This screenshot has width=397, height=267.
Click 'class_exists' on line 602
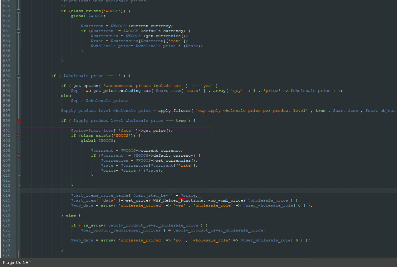click(96, 136)
